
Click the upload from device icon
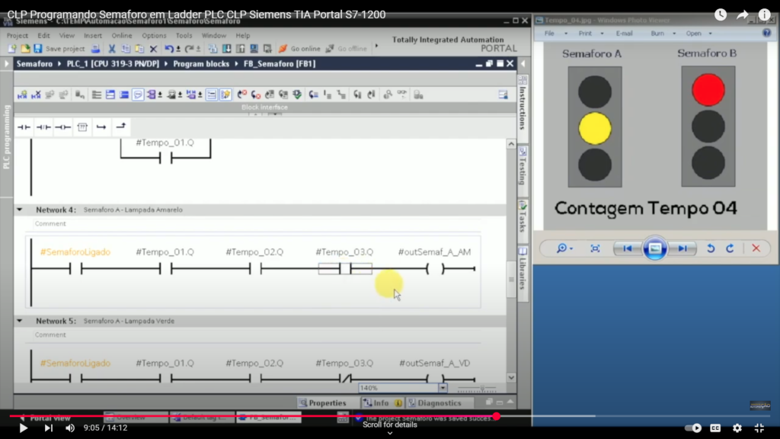240,49
